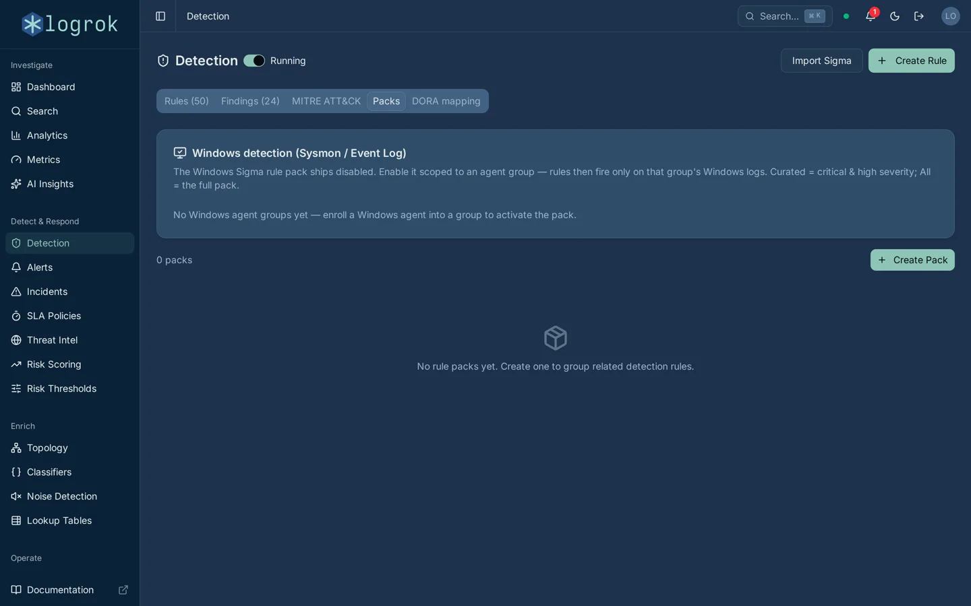
Task: Click Detection breadcrumb in header
Action: (x=208, y=16)
